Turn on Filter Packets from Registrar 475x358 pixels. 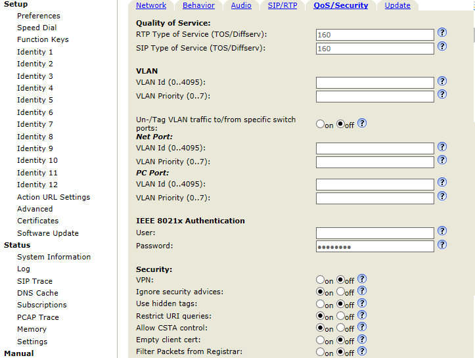pyautogui.click(x=320, y=352)
